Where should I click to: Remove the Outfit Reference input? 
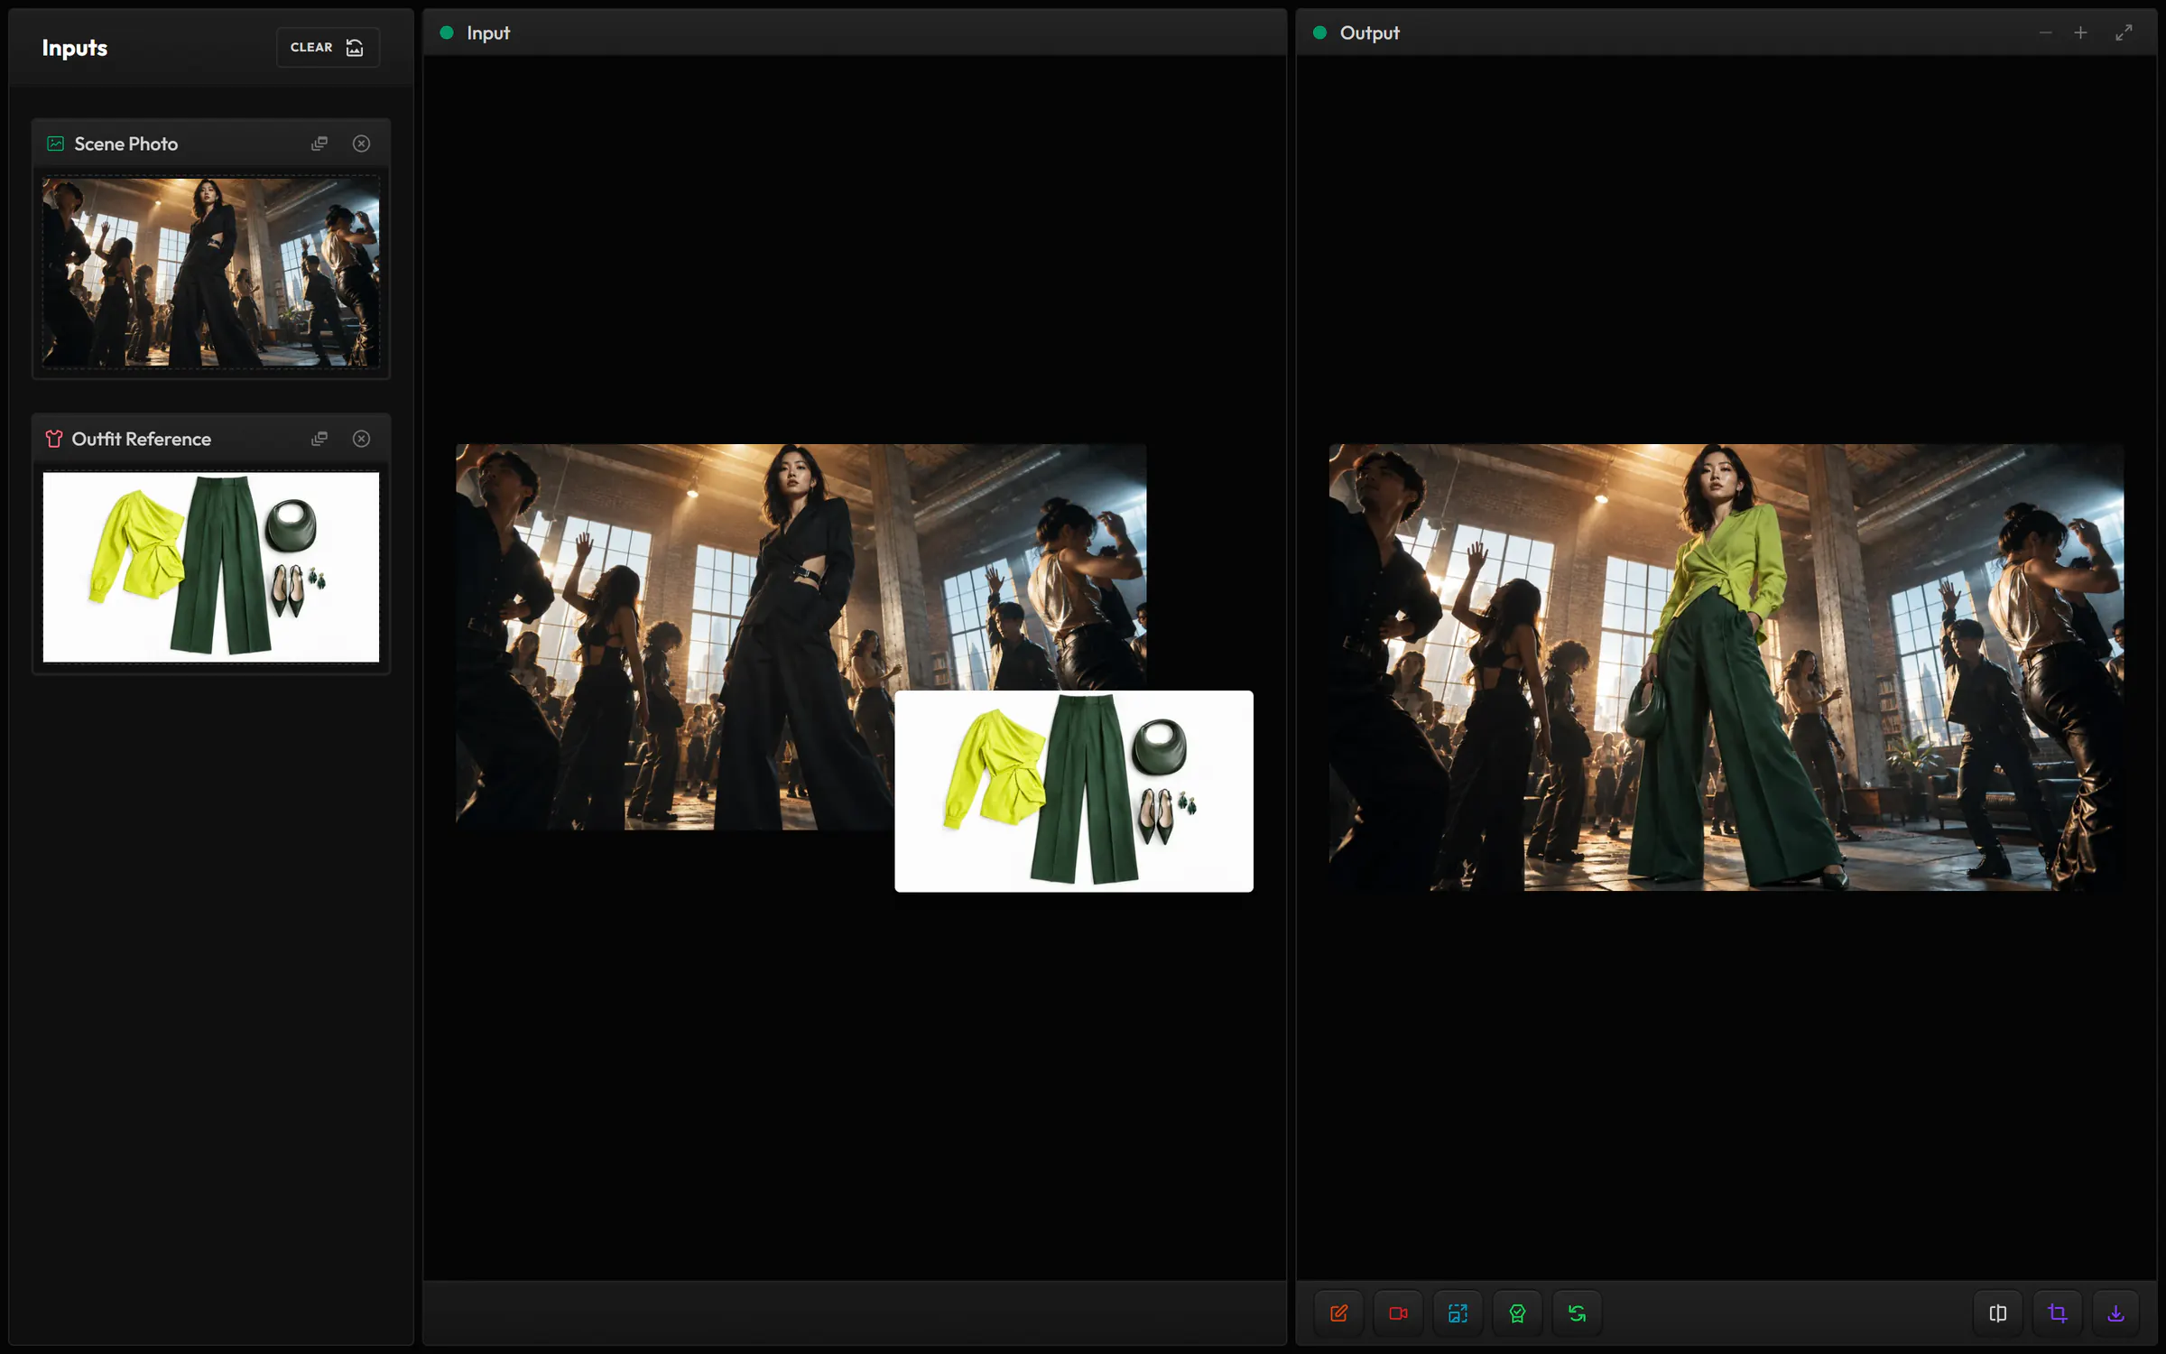(361, 439)
